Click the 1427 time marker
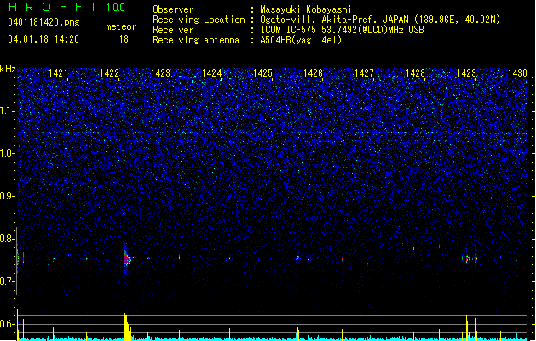Image resolution: width=536 pixels, height=341 pixels. [x=364, y=73]
